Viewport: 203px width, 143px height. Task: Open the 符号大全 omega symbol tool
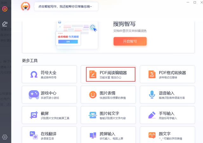[34, 74]
